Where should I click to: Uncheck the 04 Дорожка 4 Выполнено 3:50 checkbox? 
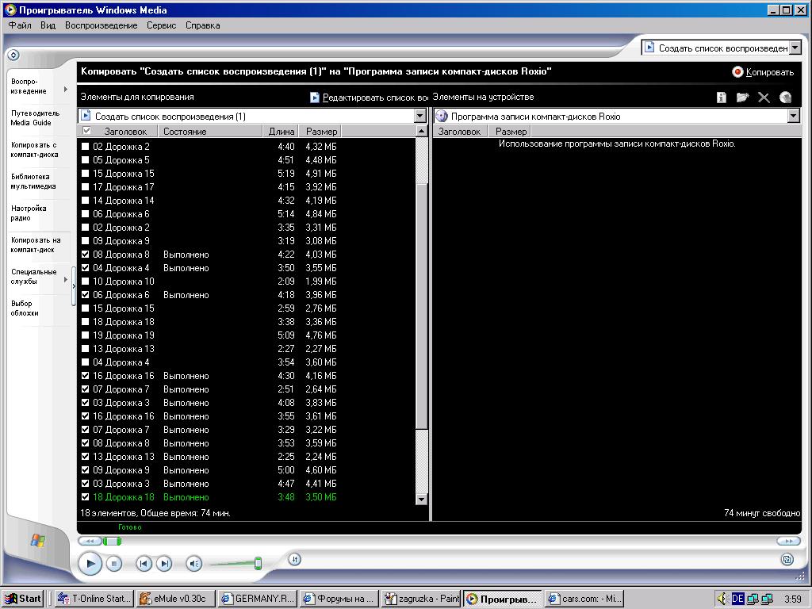point(86,268)
